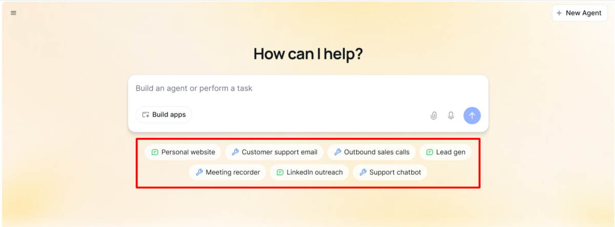Activate the microphone voice input
615x227 pixels.
coord(451,115)
